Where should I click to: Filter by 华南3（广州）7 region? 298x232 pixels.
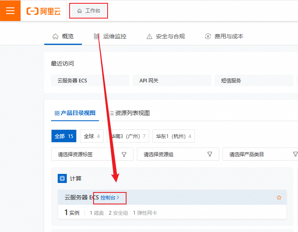(128, 136)
